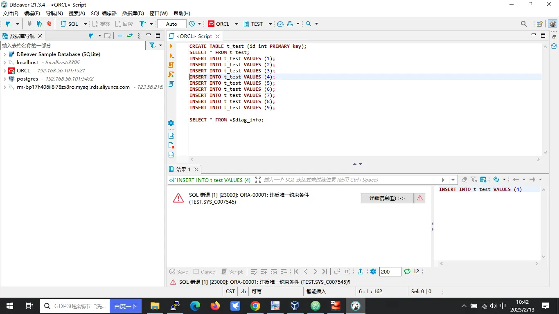Image resolution: width=559 pixels, height=314 pixels.
Task: Open the Auto commit mode selector
Action: coord(171,24)
